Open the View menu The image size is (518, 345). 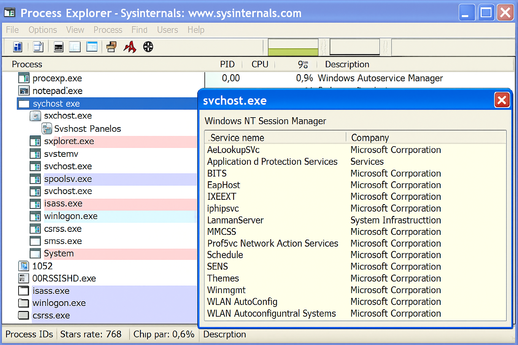tap(75, 30)
